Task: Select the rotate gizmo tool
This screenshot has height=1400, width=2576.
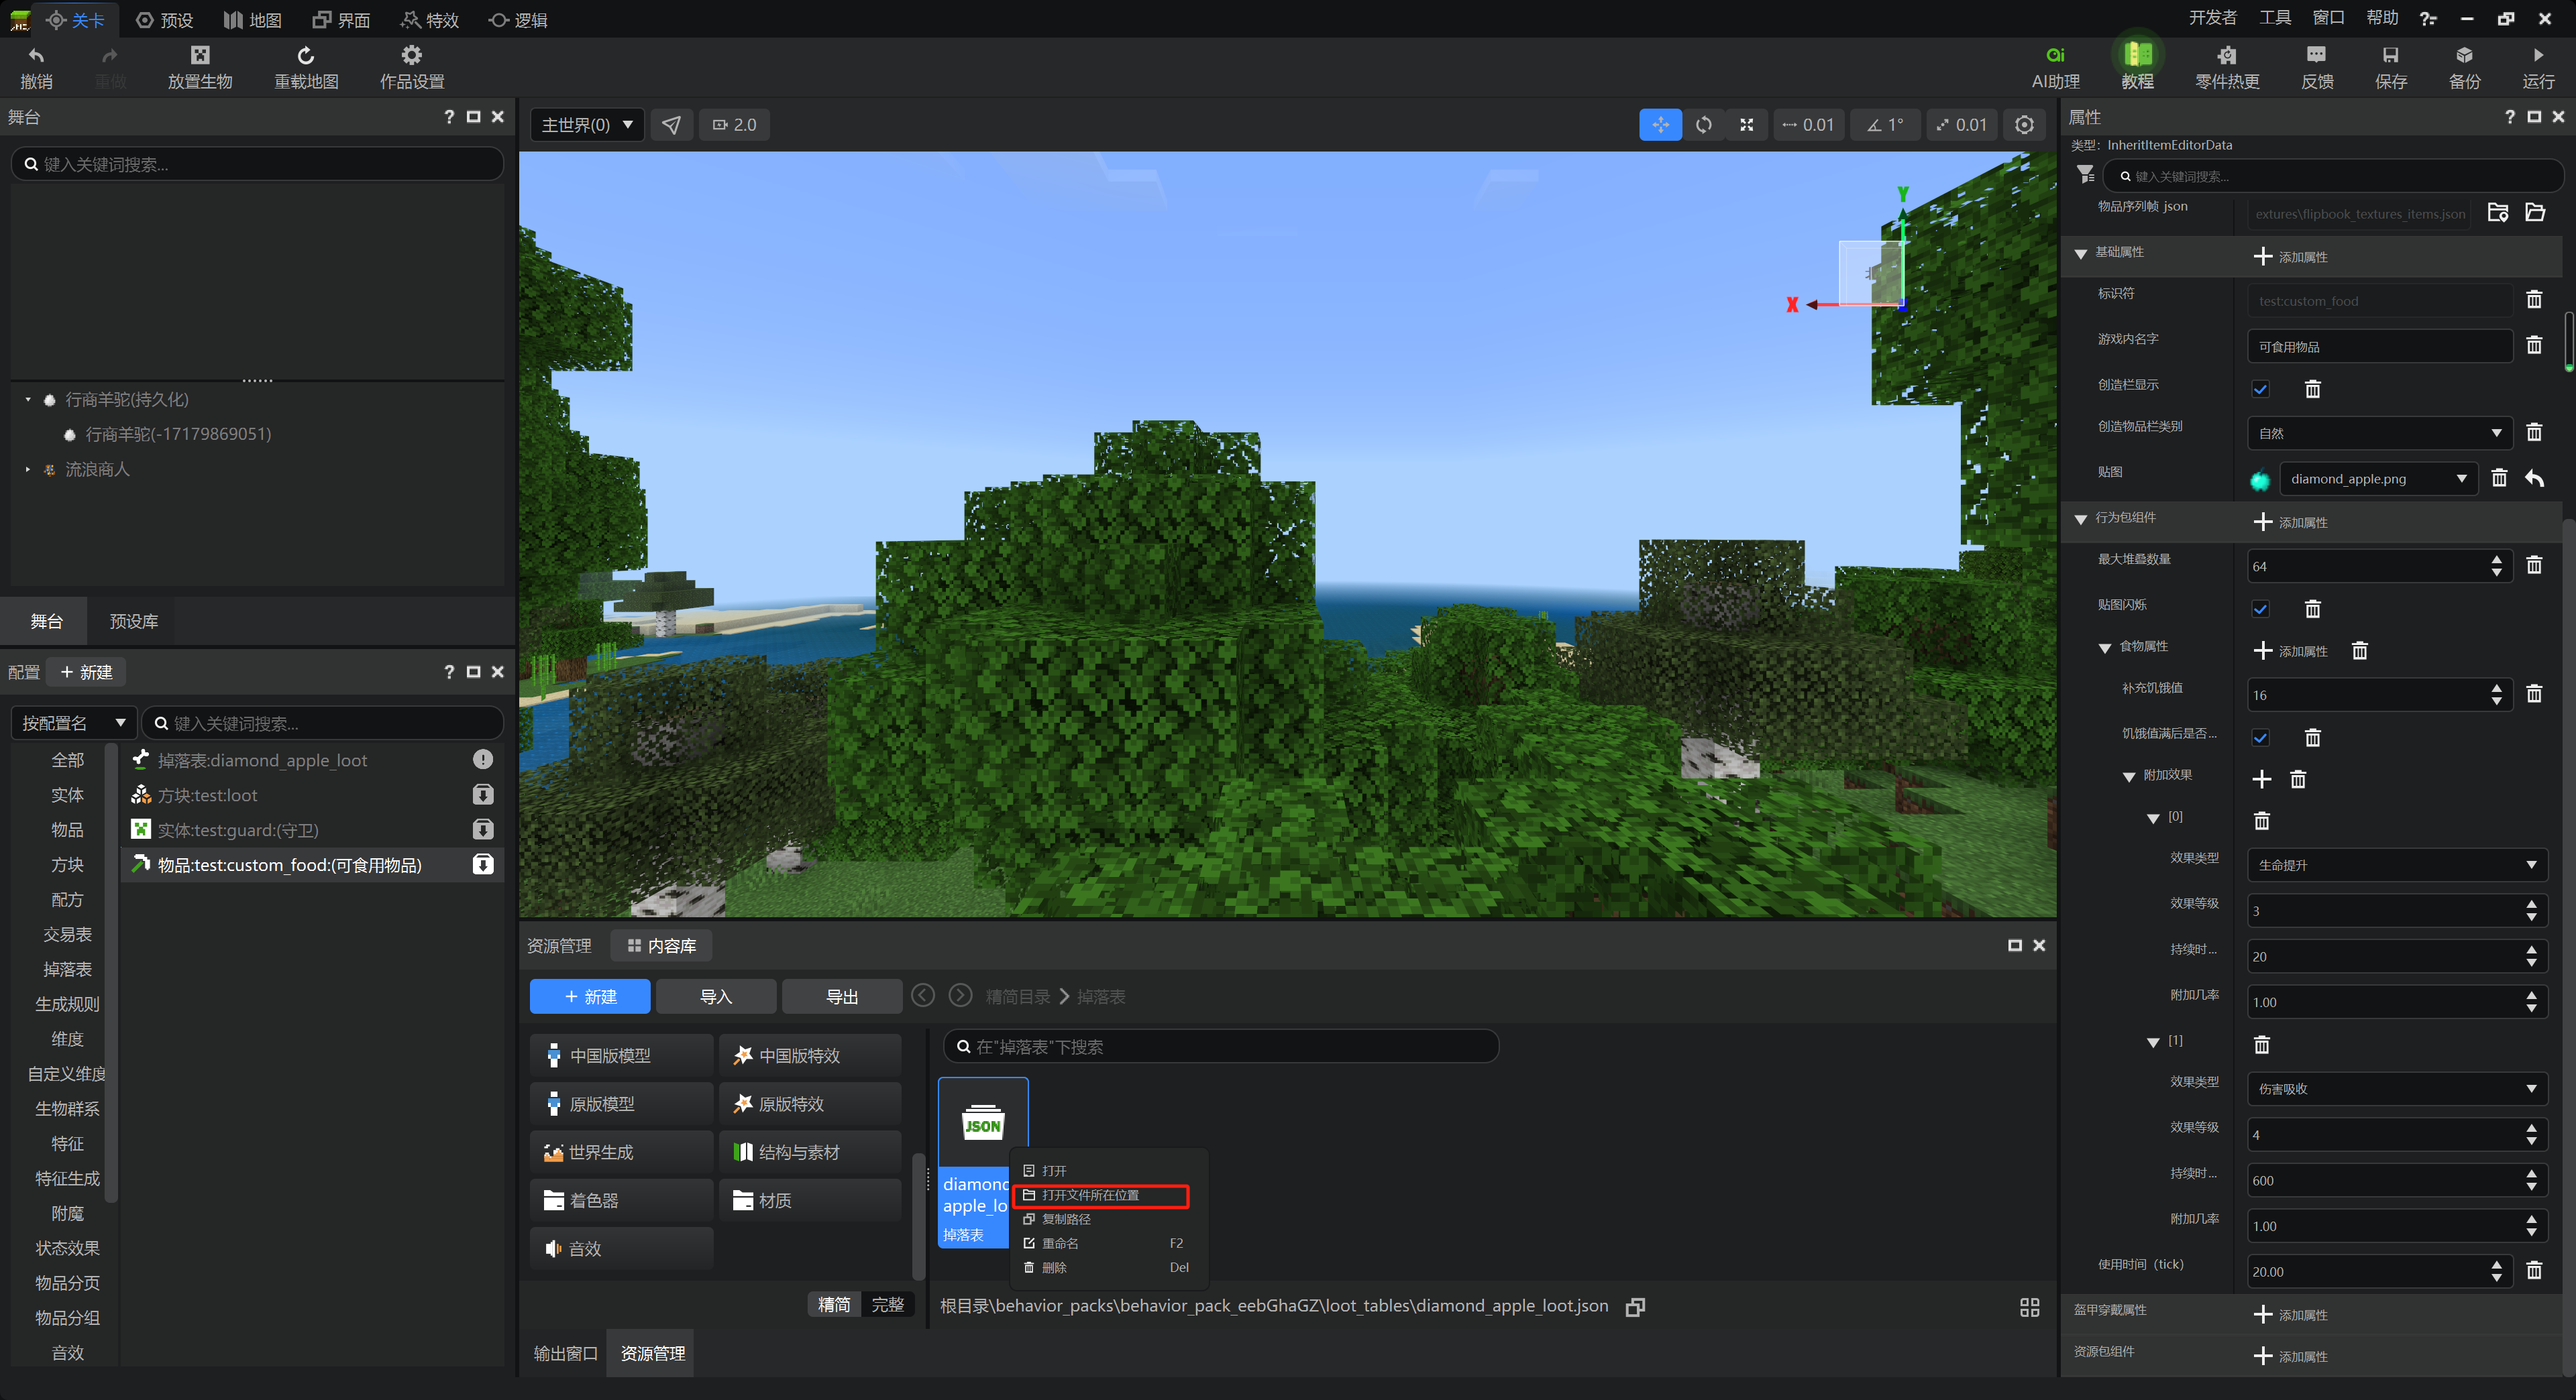Action: (1703, 125)
